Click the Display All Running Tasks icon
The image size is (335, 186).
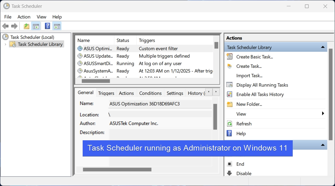click(x=229, y=85)
